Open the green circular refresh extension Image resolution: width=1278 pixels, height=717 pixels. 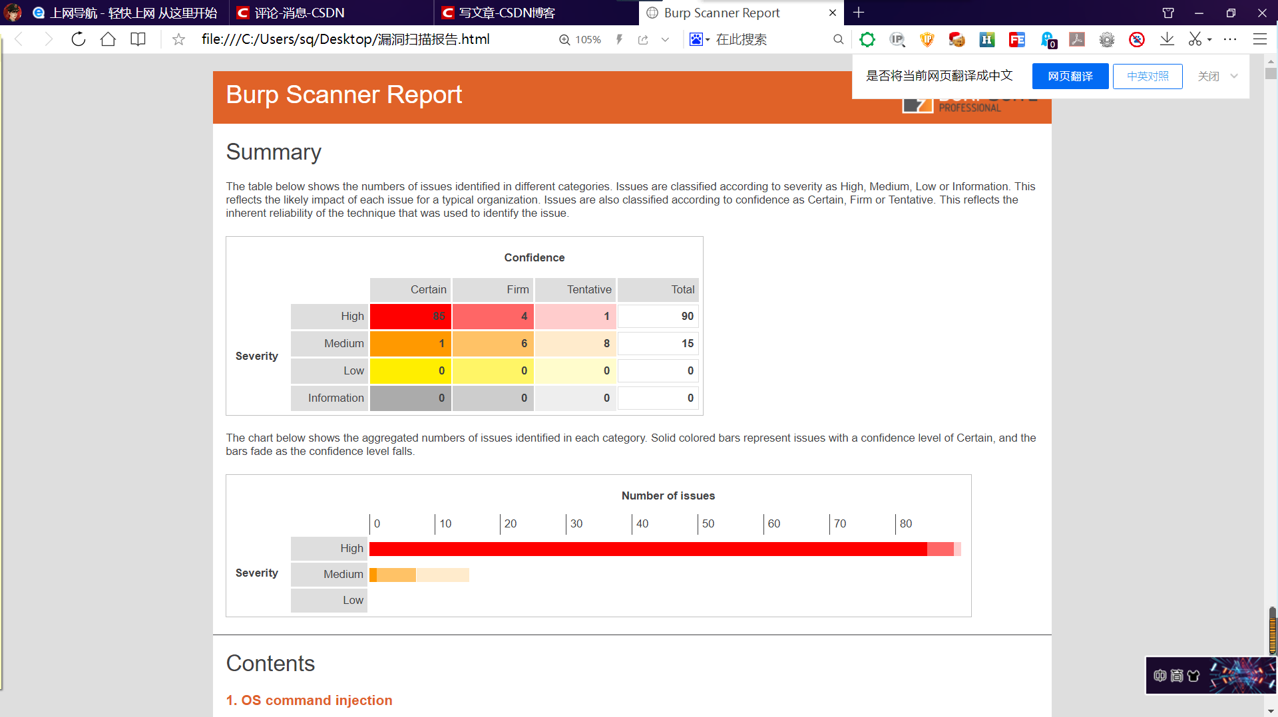pyautogui.click(x=867, y=40)
